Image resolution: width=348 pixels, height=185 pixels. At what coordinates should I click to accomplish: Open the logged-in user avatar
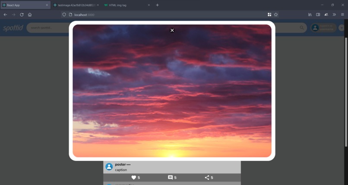tap(315, 28)
